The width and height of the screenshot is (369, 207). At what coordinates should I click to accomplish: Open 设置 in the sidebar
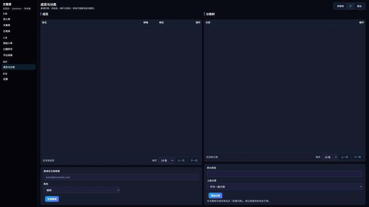18,79
